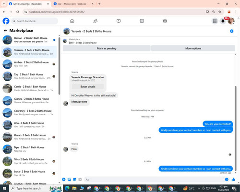This screenshot has width=240, height=192.
Task: Open Chrome three-dot menu
Action: tap(236, 12)
